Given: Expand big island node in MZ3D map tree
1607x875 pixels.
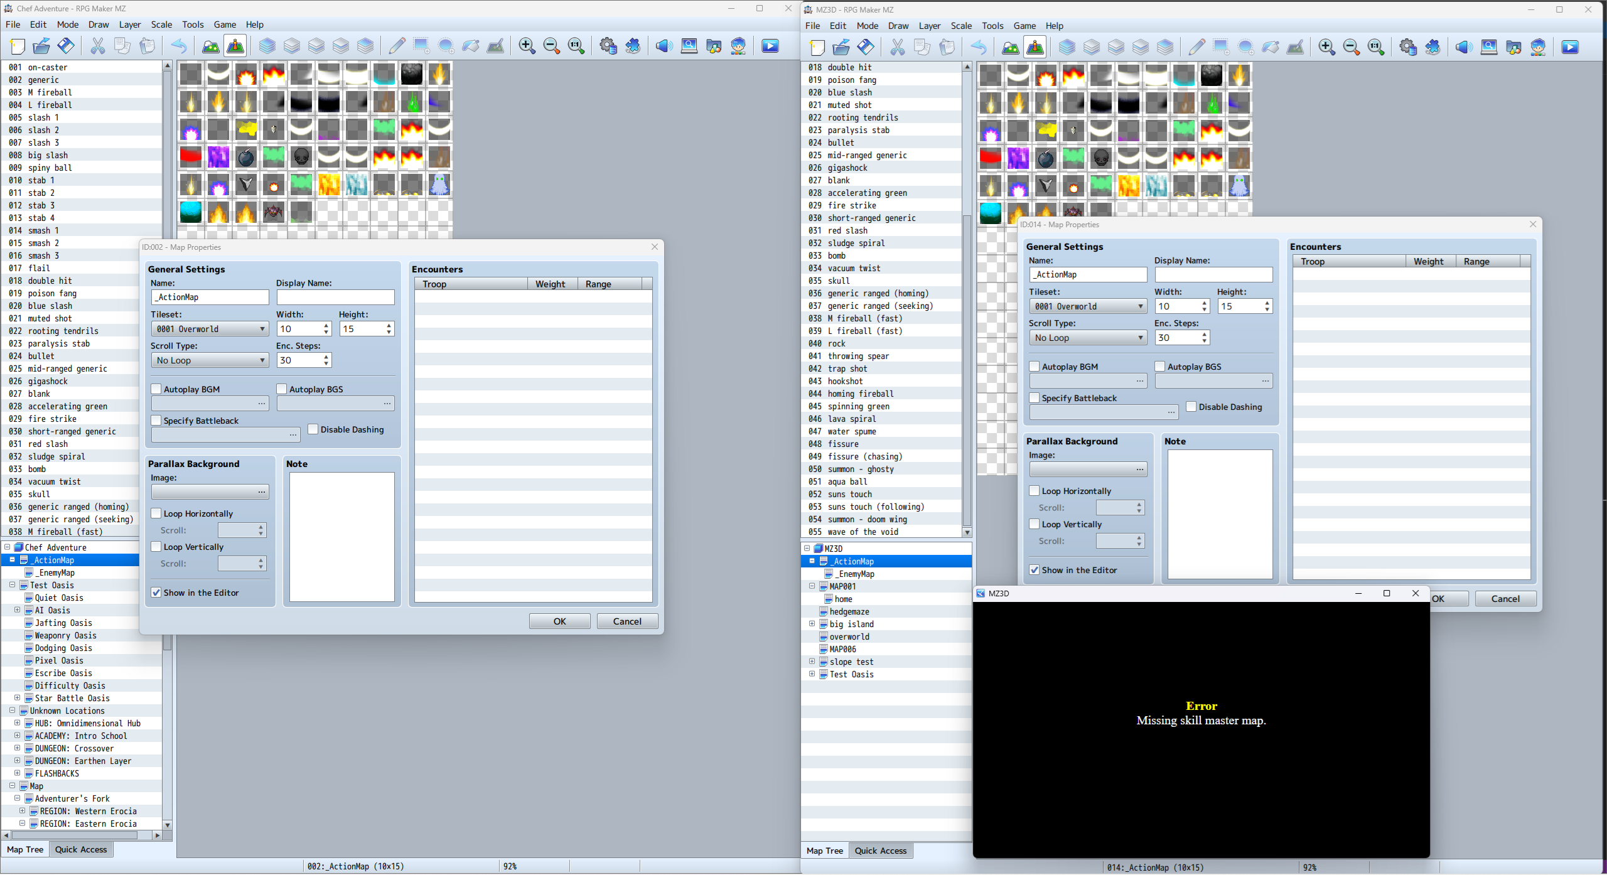Looking at the screenshot, I should click(812, 623).
